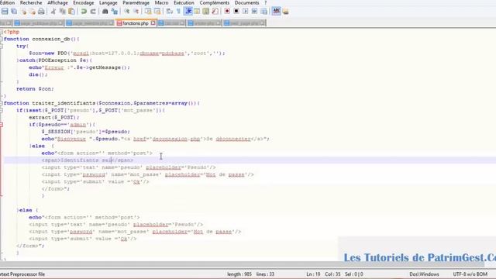Click the 'length : 985' status entry
Viewport: 496px width, 279px height.
[239, 274]
